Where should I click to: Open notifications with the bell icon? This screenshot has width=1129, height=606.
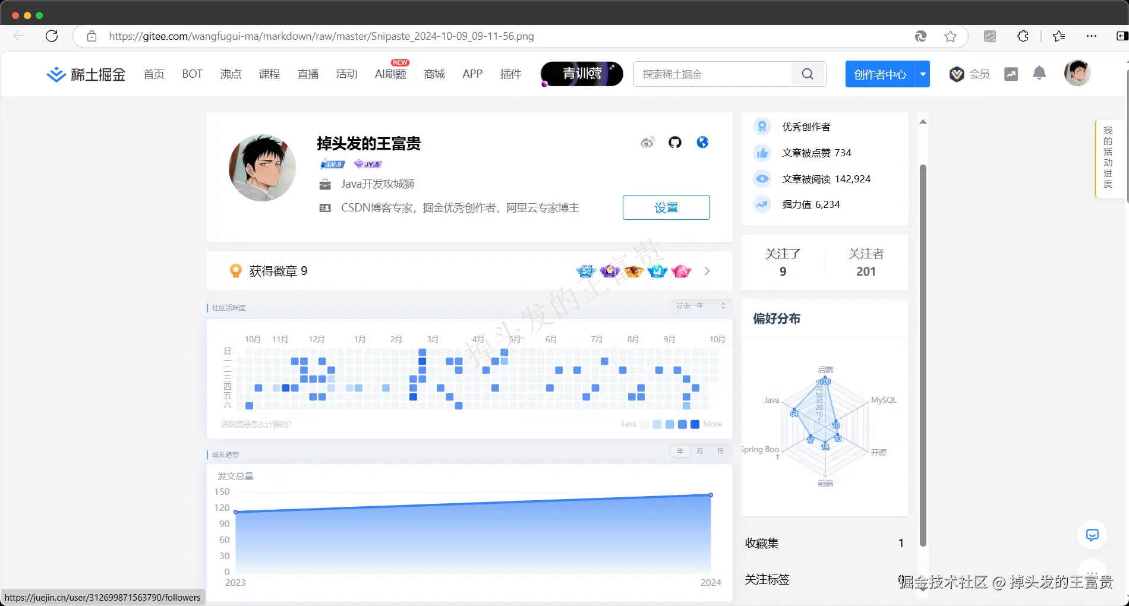(1039, 73)
